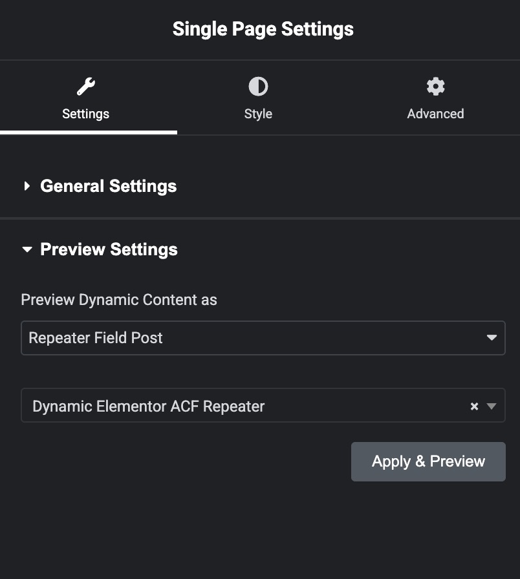Click the arrow beside General Settings
This screenshot has width=520, height=579.
(x=27, y=186)
